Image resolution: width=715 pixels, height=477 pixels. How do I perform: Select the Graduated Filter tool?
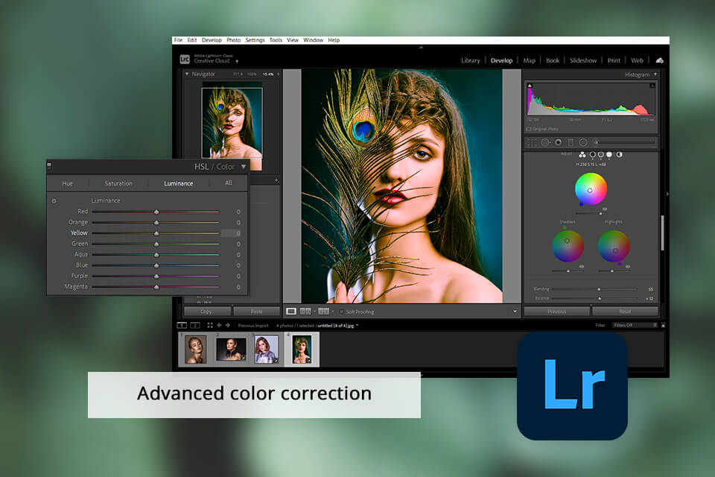pyautogui.click(x=571, y=143)
